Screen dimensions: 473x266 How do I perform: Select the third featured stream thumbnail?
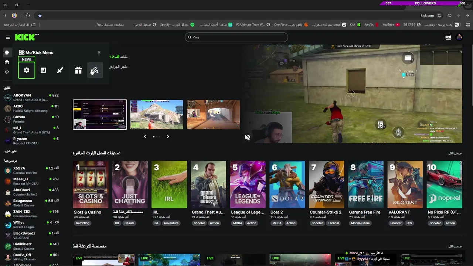(x=213, y=115)
